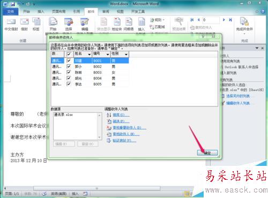Screen dimensions: 268x198
Task: Click the record number input field
Action: [x=211, y=20]
